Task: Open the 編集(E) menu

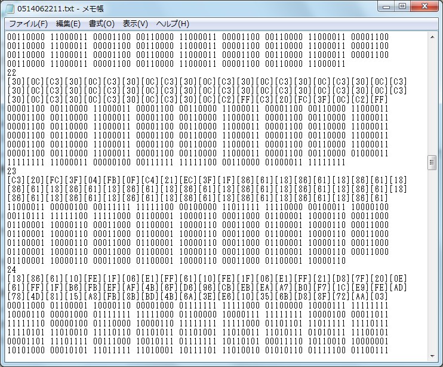Action: 68,24
